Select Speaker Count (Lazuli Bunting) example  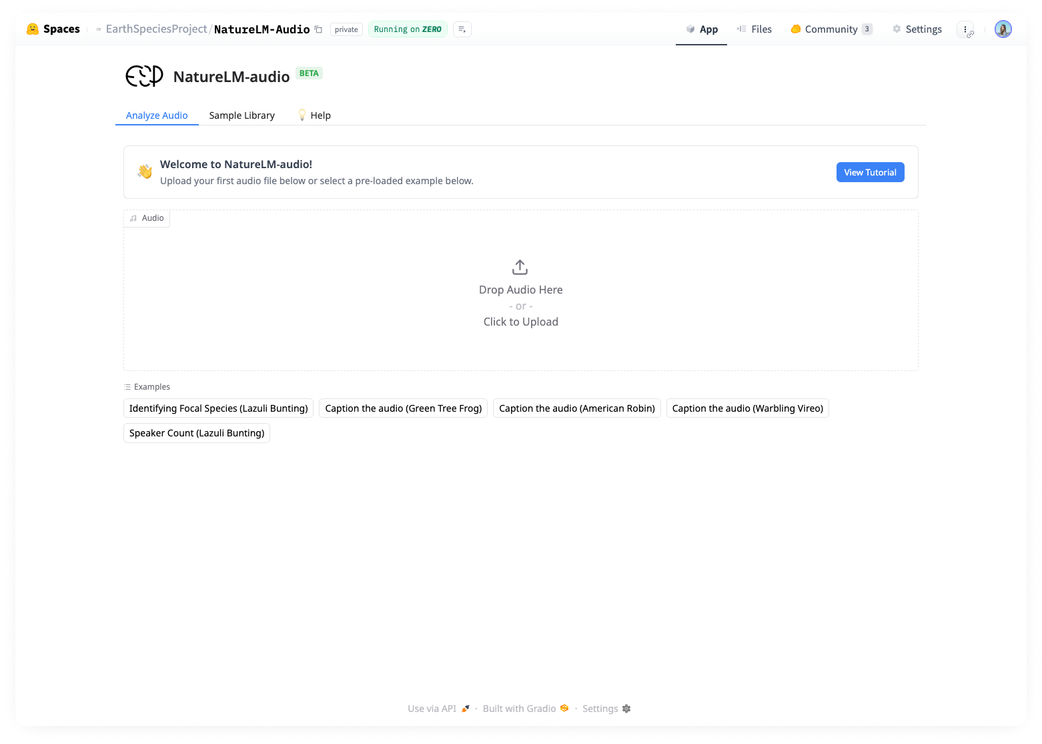(x=197, y=433)
